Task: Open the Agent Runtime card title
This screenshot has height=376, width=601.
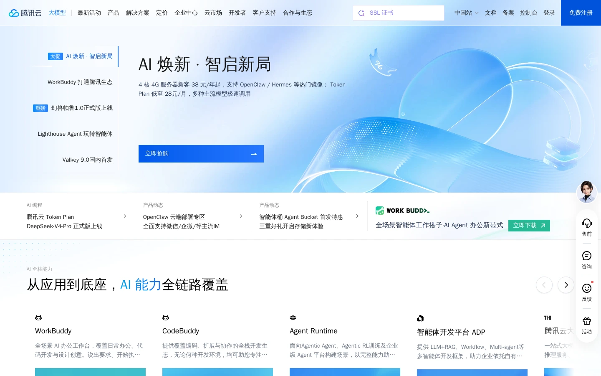Action: click(x=313, y=331)
